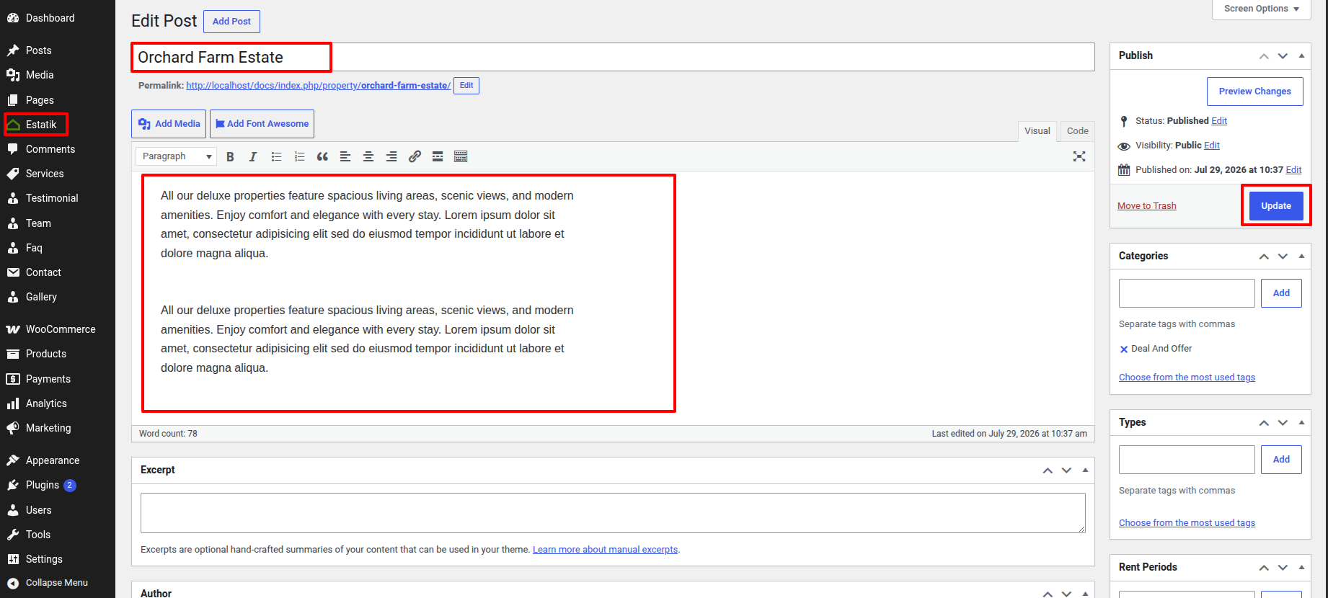Align text left

(345, 156)
